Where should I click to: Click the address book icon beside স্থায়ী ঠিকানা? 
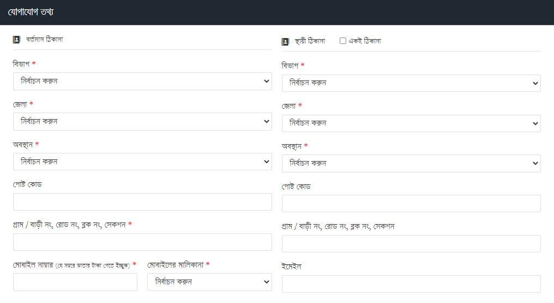pyautogui.click(x=286, y=41)
